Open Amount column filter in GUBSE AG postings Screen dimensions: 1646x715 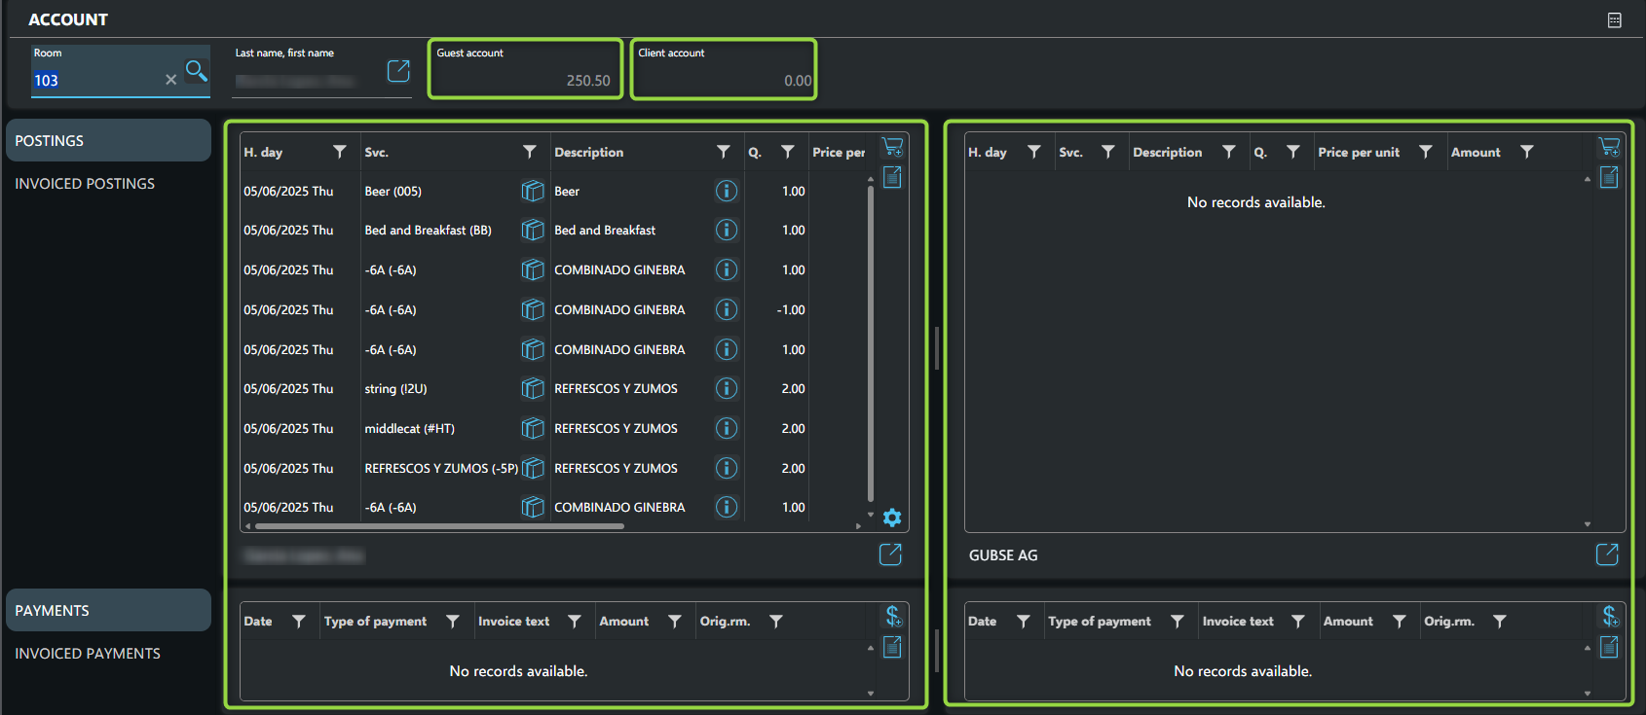1527,152
